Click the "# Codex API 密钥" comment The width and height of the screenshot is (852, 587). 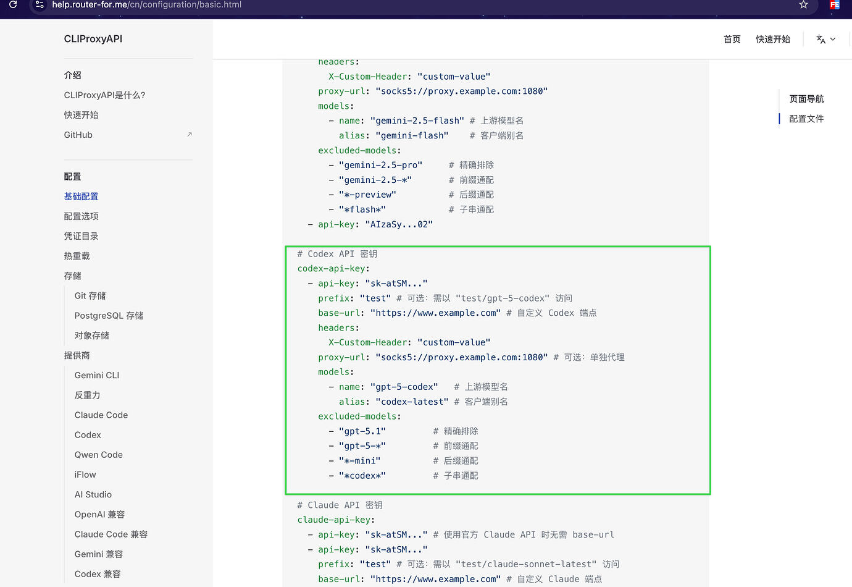(x=337, y=254)
